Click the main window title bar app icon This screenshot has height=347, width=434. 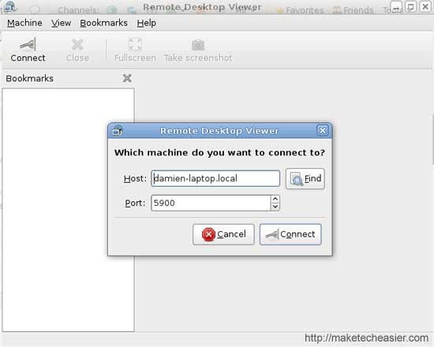(10, 6)
